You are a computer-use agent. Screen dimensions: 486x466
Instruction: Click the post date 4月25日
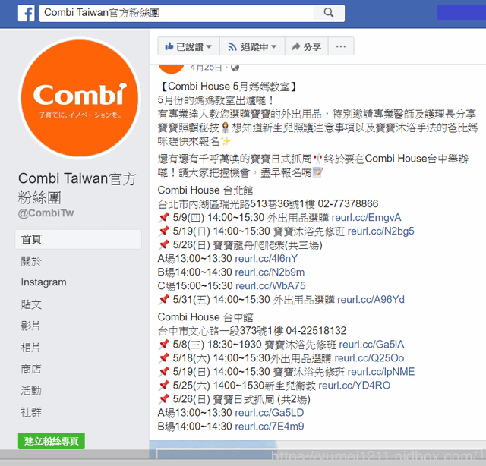tap(206, 68)
